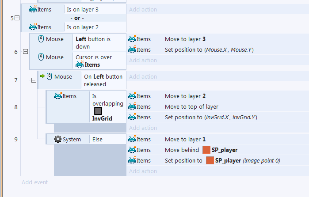Image resolution: width=309 pixels, height=197 pixels.
Task: Select 'Move to layer 1' action text
Action: (185, 139)
